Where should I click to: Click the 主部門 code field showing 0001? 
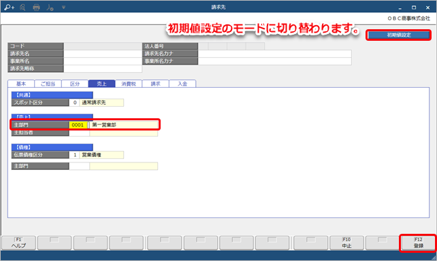(78, 125)
